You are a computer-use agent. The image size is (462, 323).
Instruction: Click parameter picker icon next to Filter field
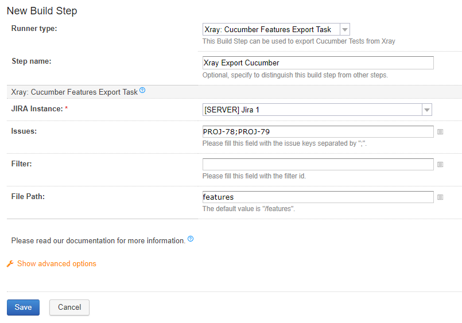[440, 165]
